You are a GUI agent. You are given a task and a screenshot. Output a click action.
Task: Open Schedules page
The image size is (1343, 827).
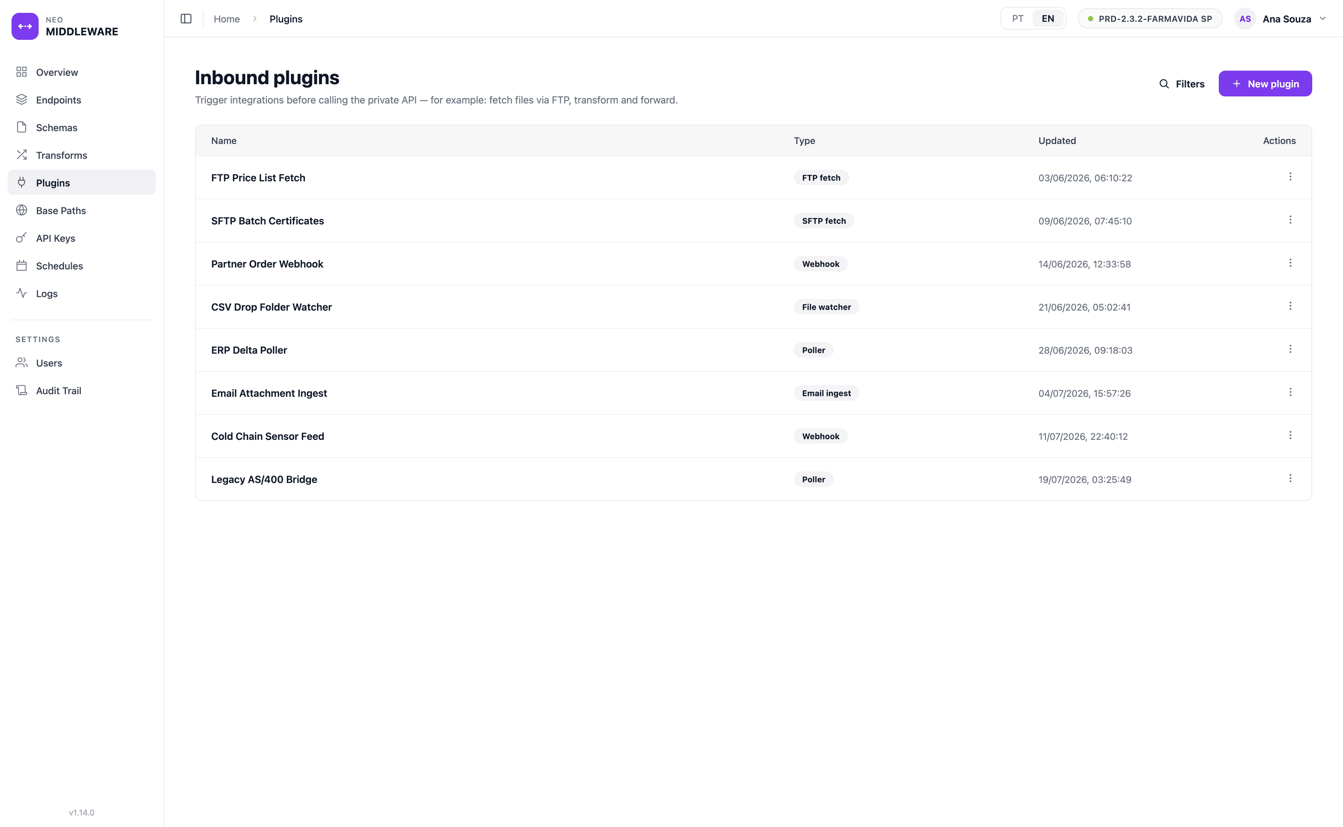[x=81, y=265]
